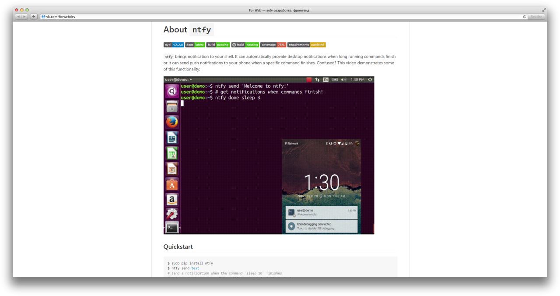Click the "1:30 PM" clock in demo top bar
This screenshot has width=560, height=296.
click(x=357, y=80)
